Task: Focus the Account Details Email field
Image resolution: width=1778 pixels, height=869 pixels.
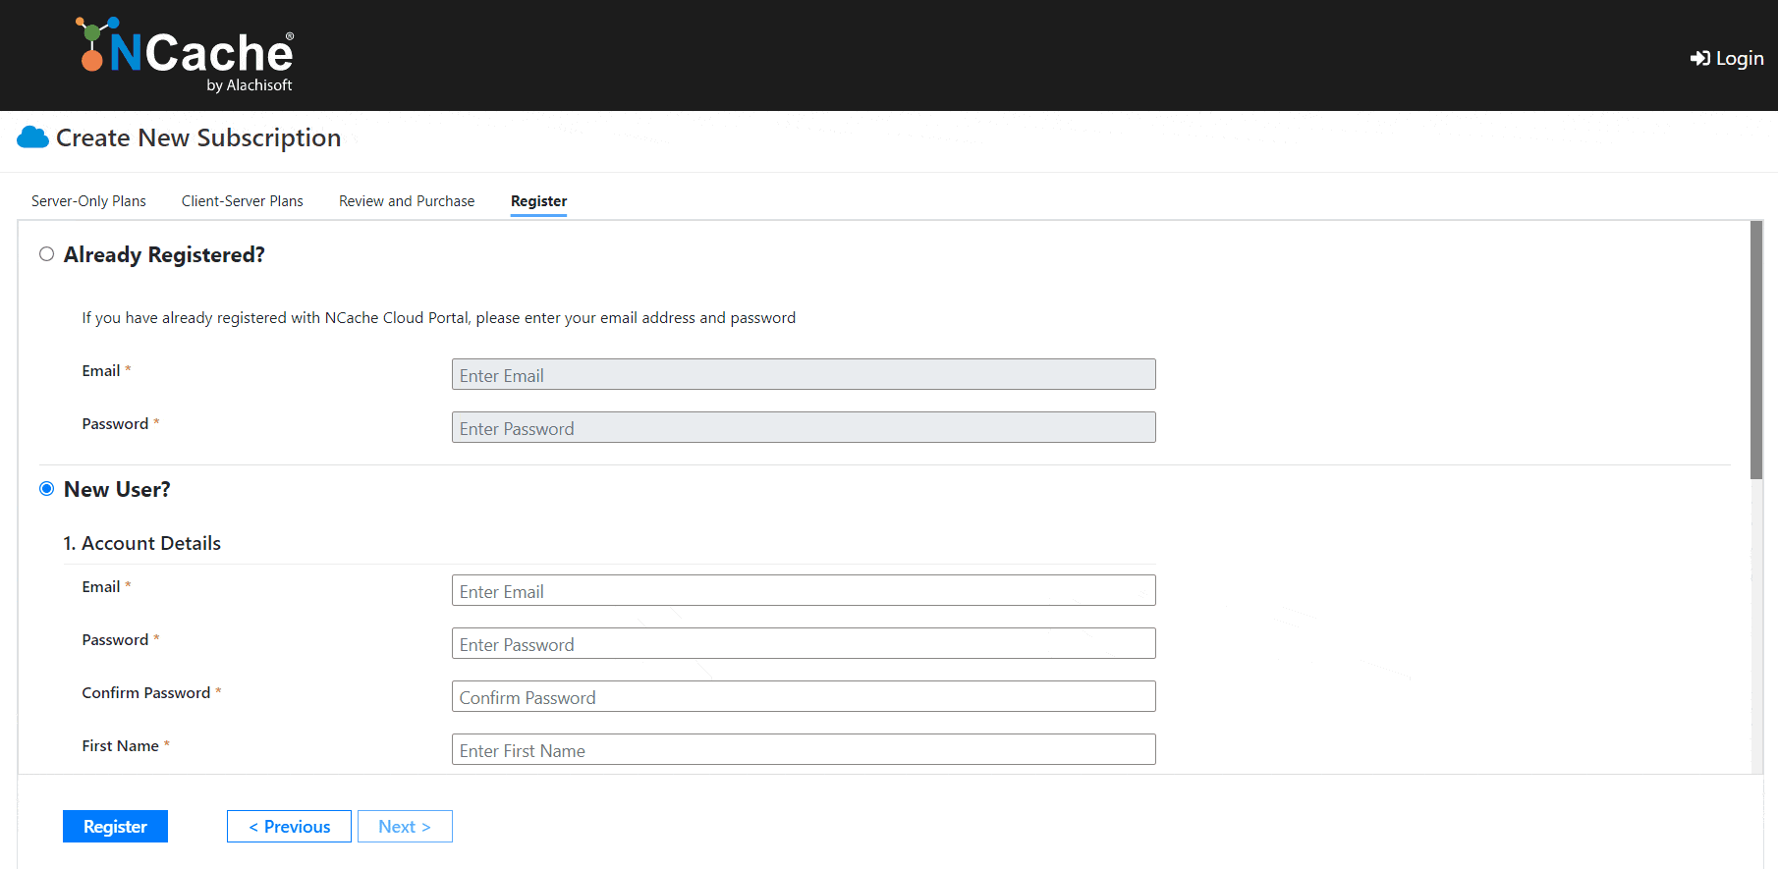Action: pos(804,590)
